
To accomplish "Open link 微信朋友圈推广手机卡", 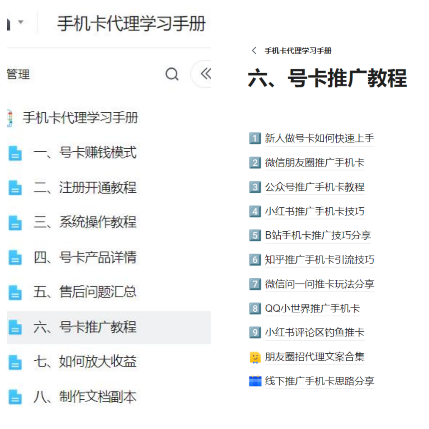I will tap(315, 163).
